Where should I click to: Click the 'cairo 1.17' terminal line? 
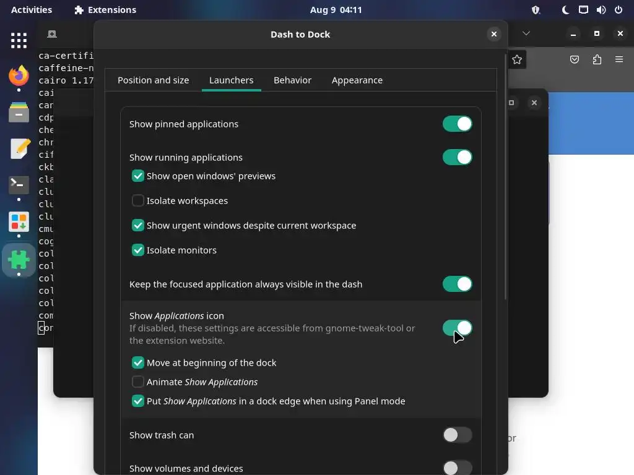point(66,80)
